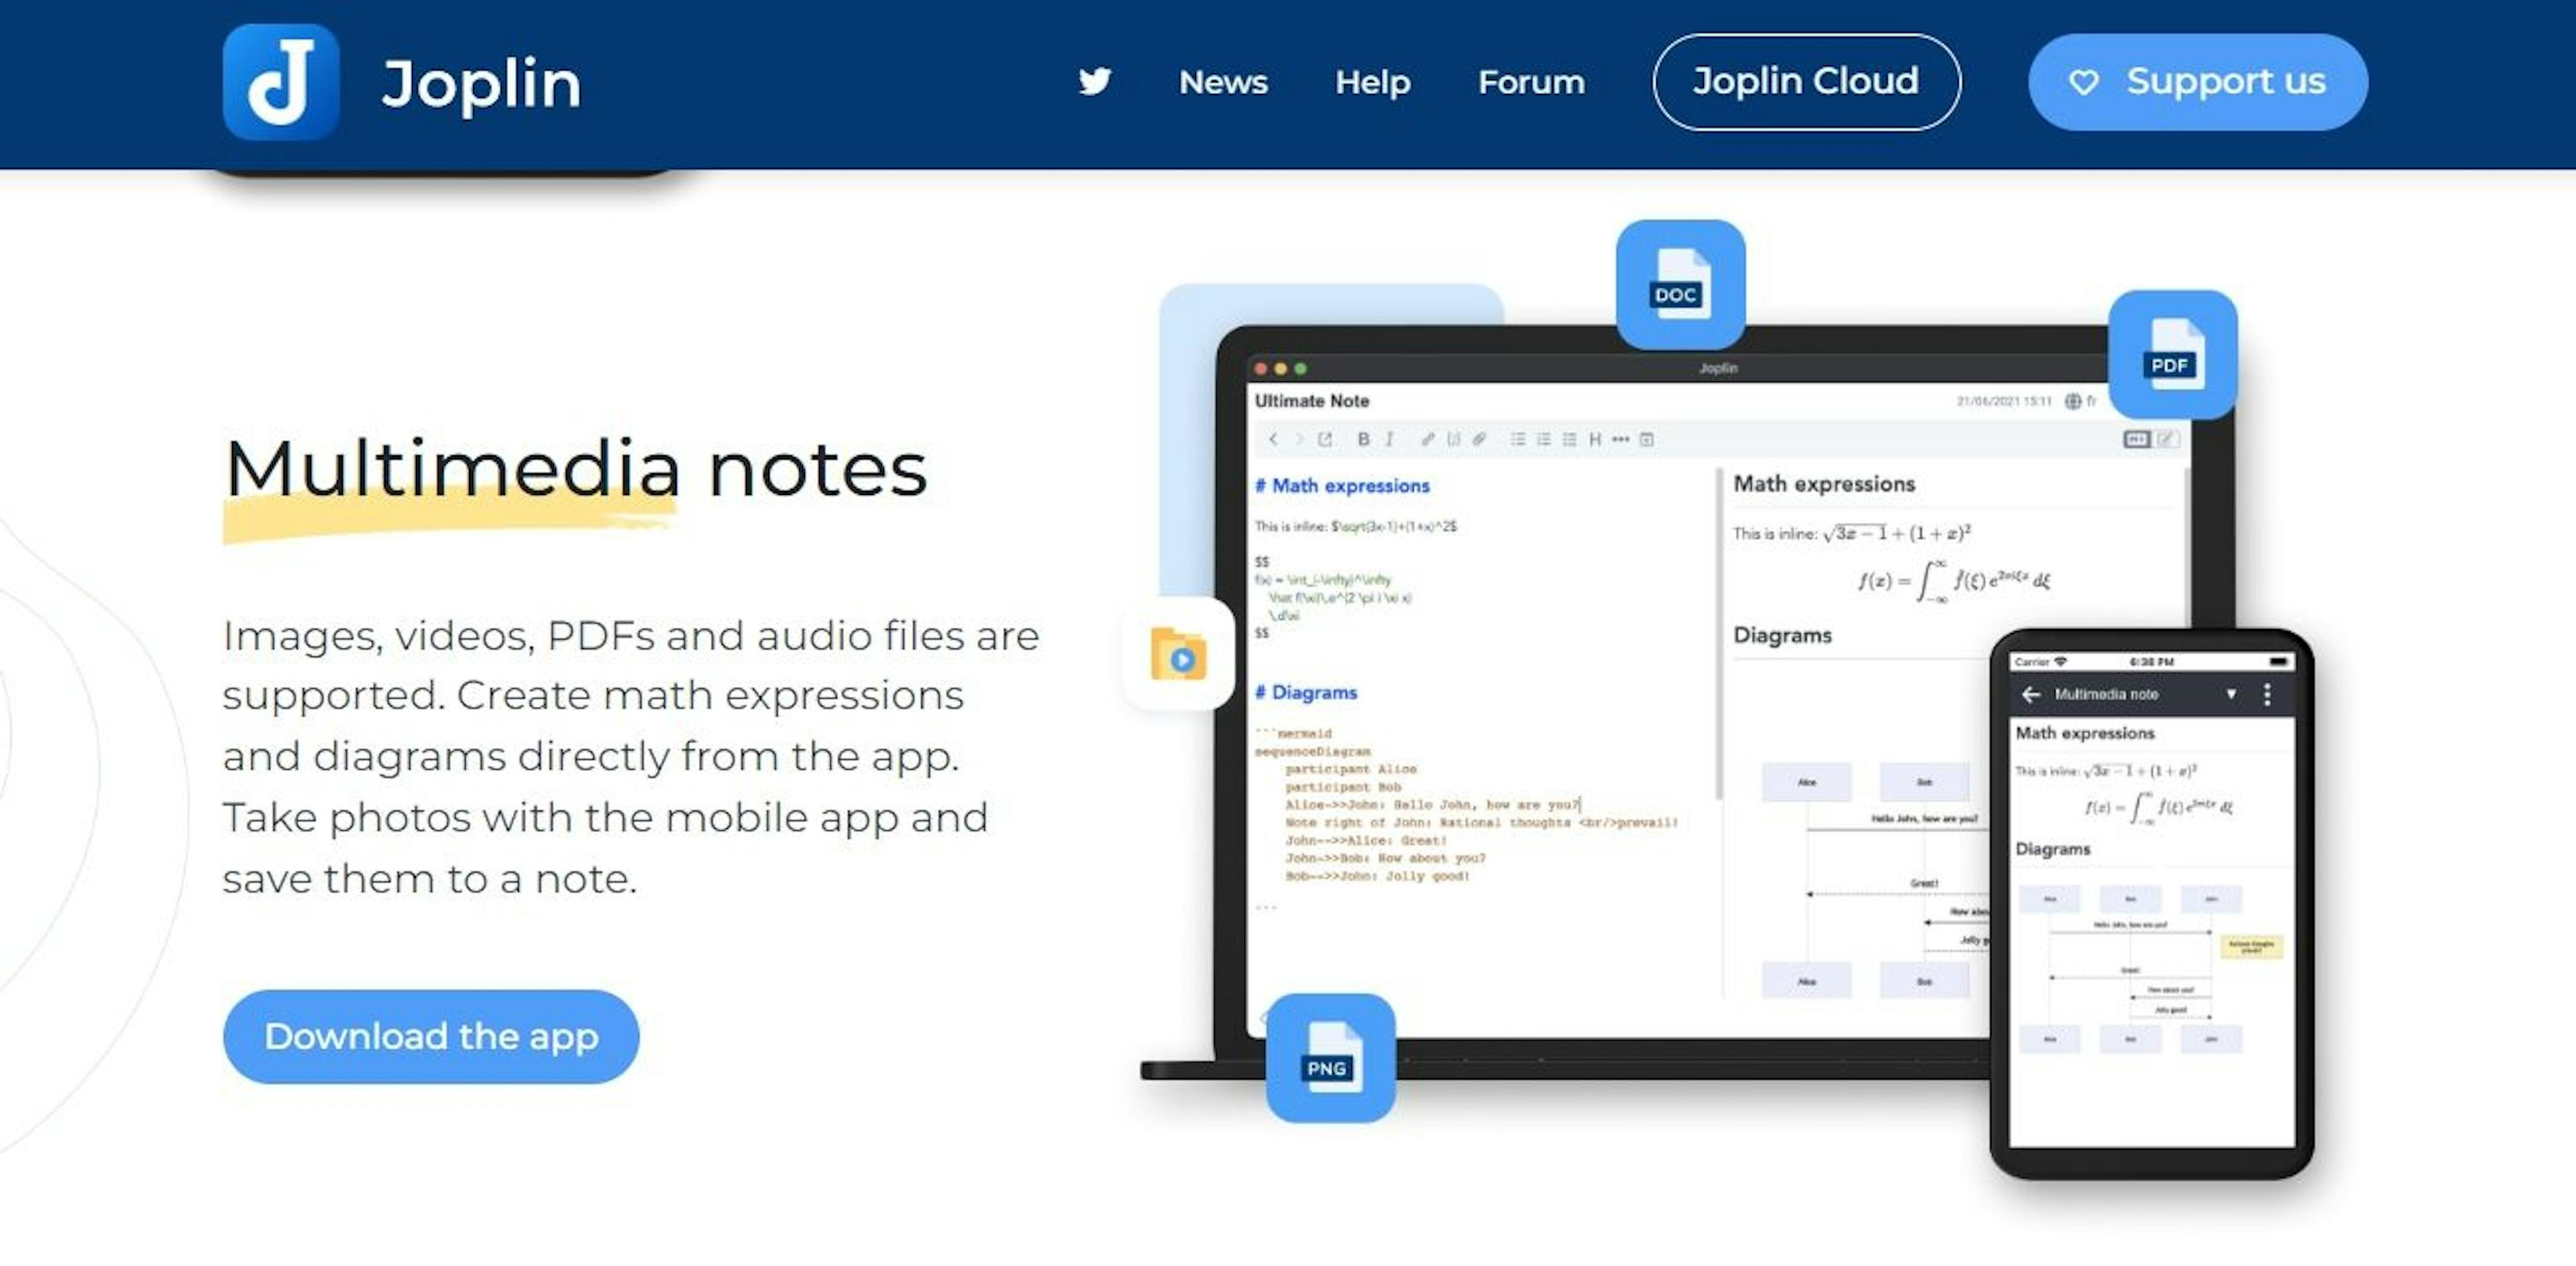The width and height of the screenshot is (2576, 1266).
Task: Go forward in note history arrow
Action: [1299, 439]
